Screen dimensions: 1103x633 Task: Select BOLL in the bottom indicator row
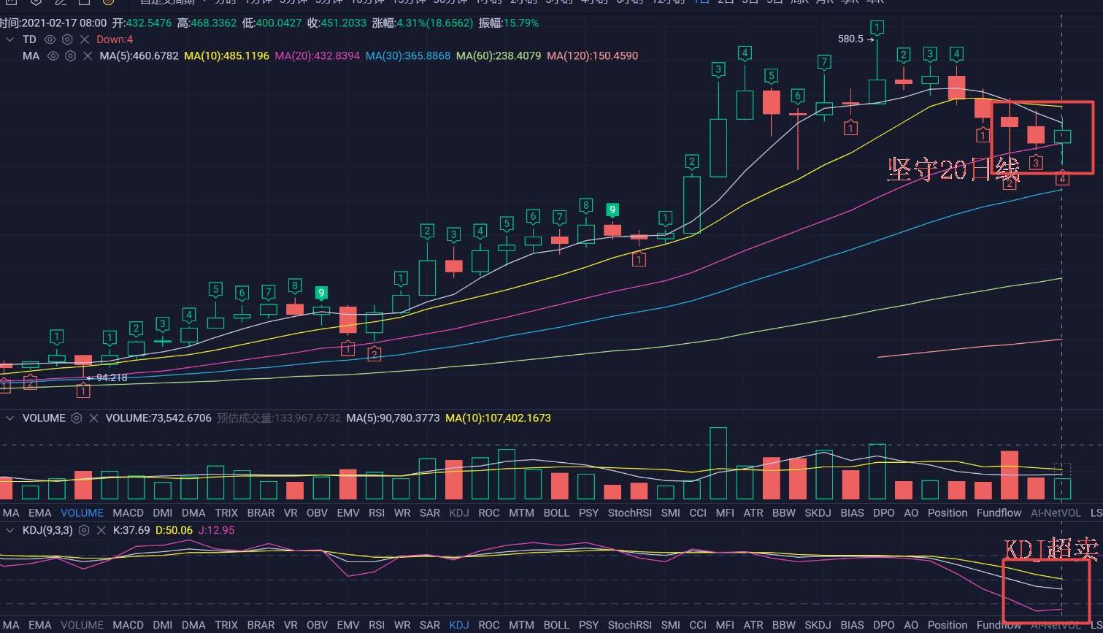point(556,625)
